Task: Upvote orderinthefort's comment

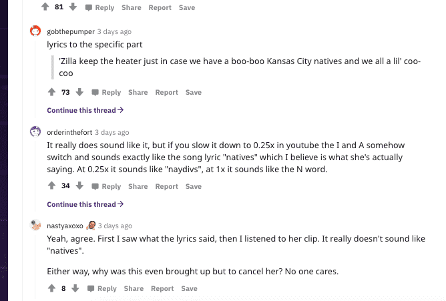Action: pos(52,186)
